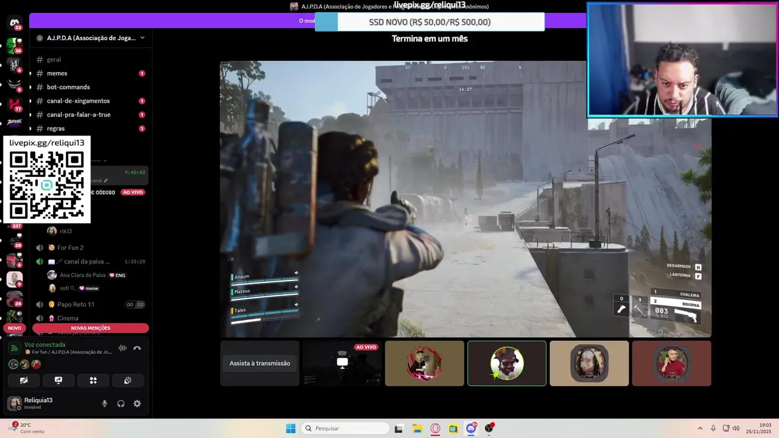Open OBS Studio from taskbar

489,428
